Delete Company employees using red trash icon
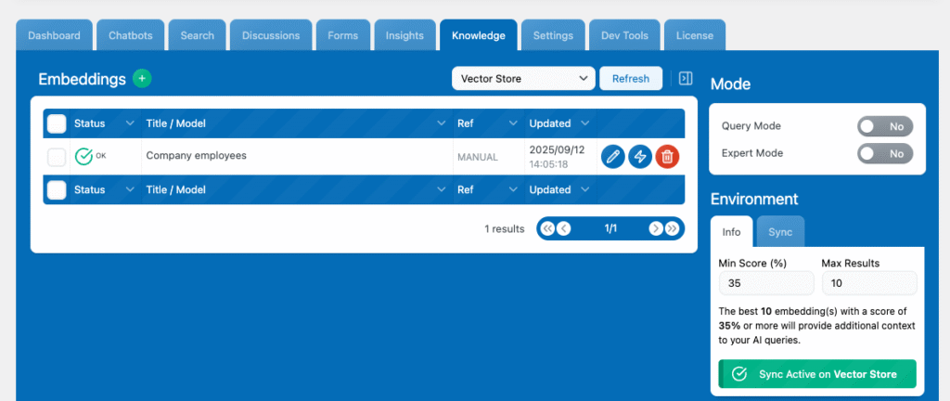This screenshot has width=950, height=401. click(667, 156)
